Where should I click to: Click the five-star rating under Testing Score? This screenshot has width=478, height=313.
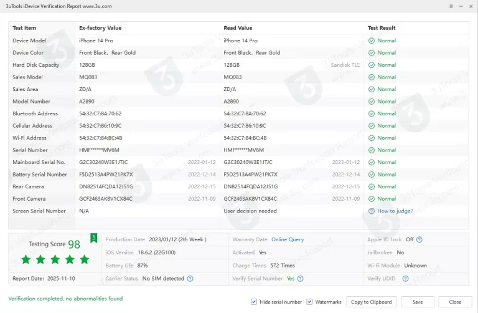[x=55, y=259]
